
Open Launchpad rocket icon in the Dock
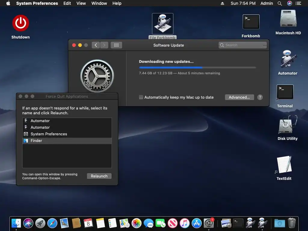pos(40,223)
